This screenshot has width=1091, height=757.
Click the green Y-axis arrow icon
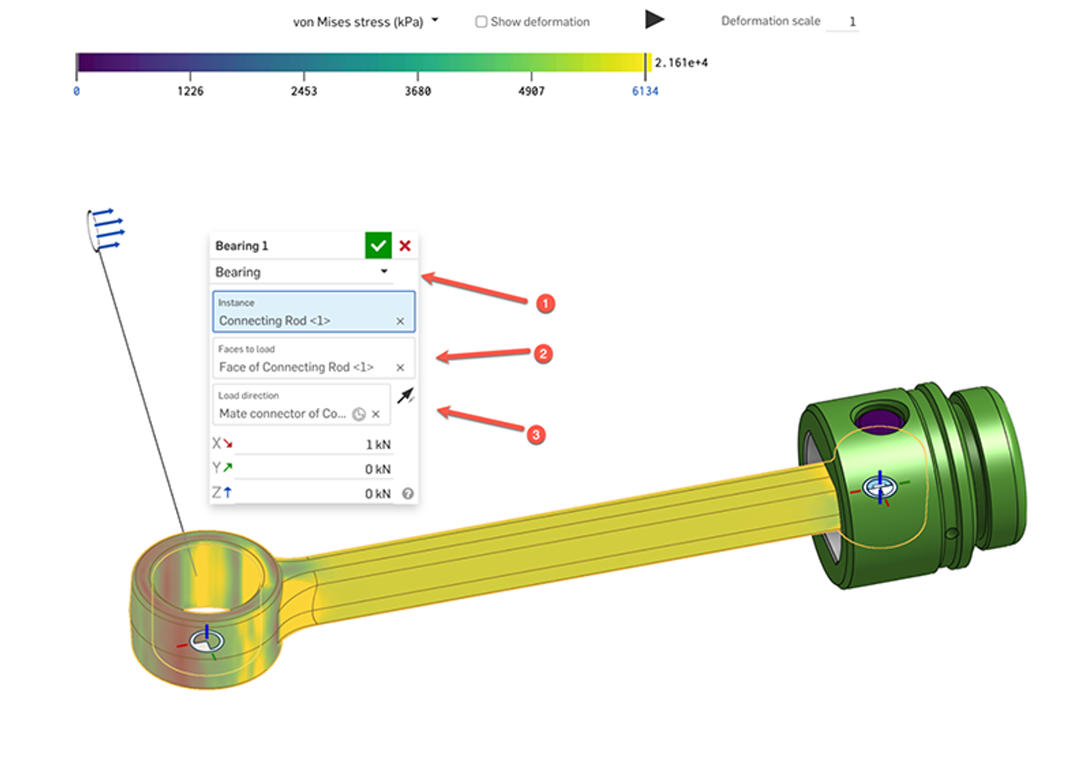226,469
